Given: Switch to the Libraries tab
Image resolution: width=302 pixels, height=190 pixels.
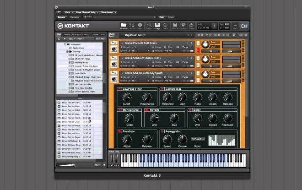Looking at the screenshot, I should [x=67, y=34].
